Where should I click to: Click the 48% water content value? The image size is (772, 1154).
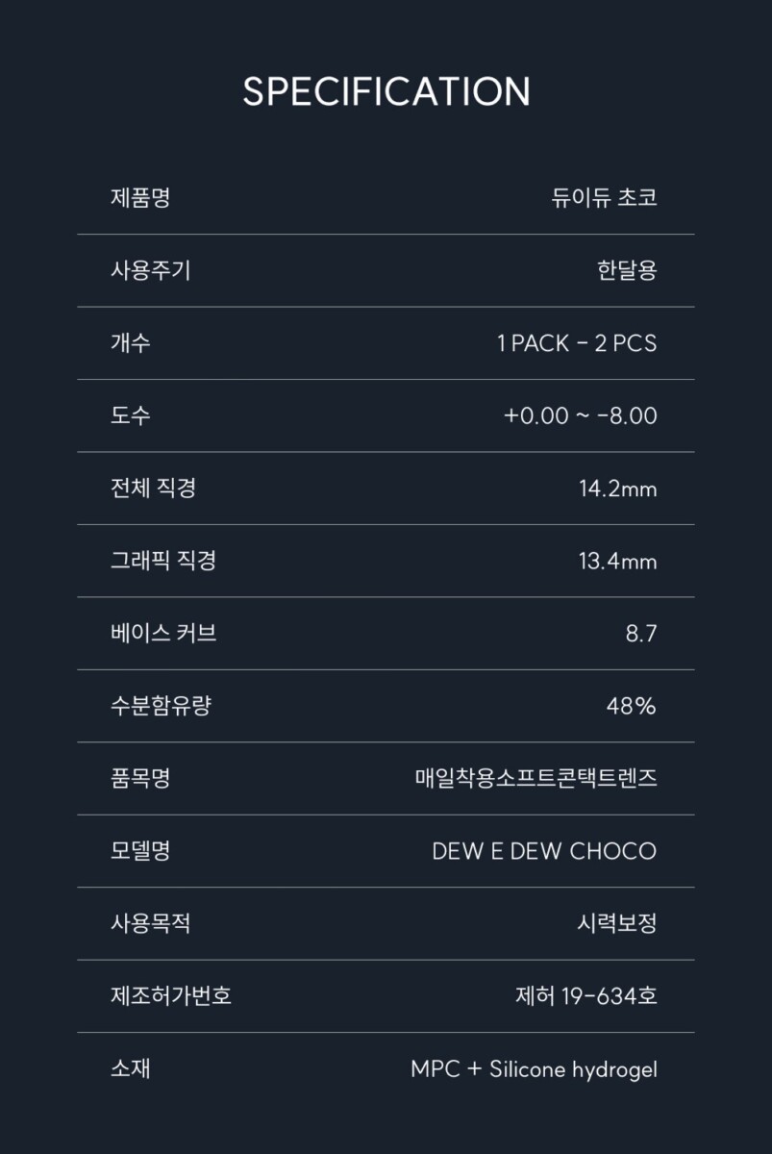(x=631, y=706)
